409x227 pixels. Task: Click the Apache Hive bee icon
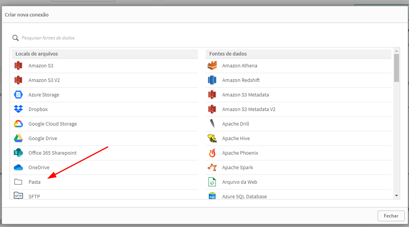pos(212,139)
